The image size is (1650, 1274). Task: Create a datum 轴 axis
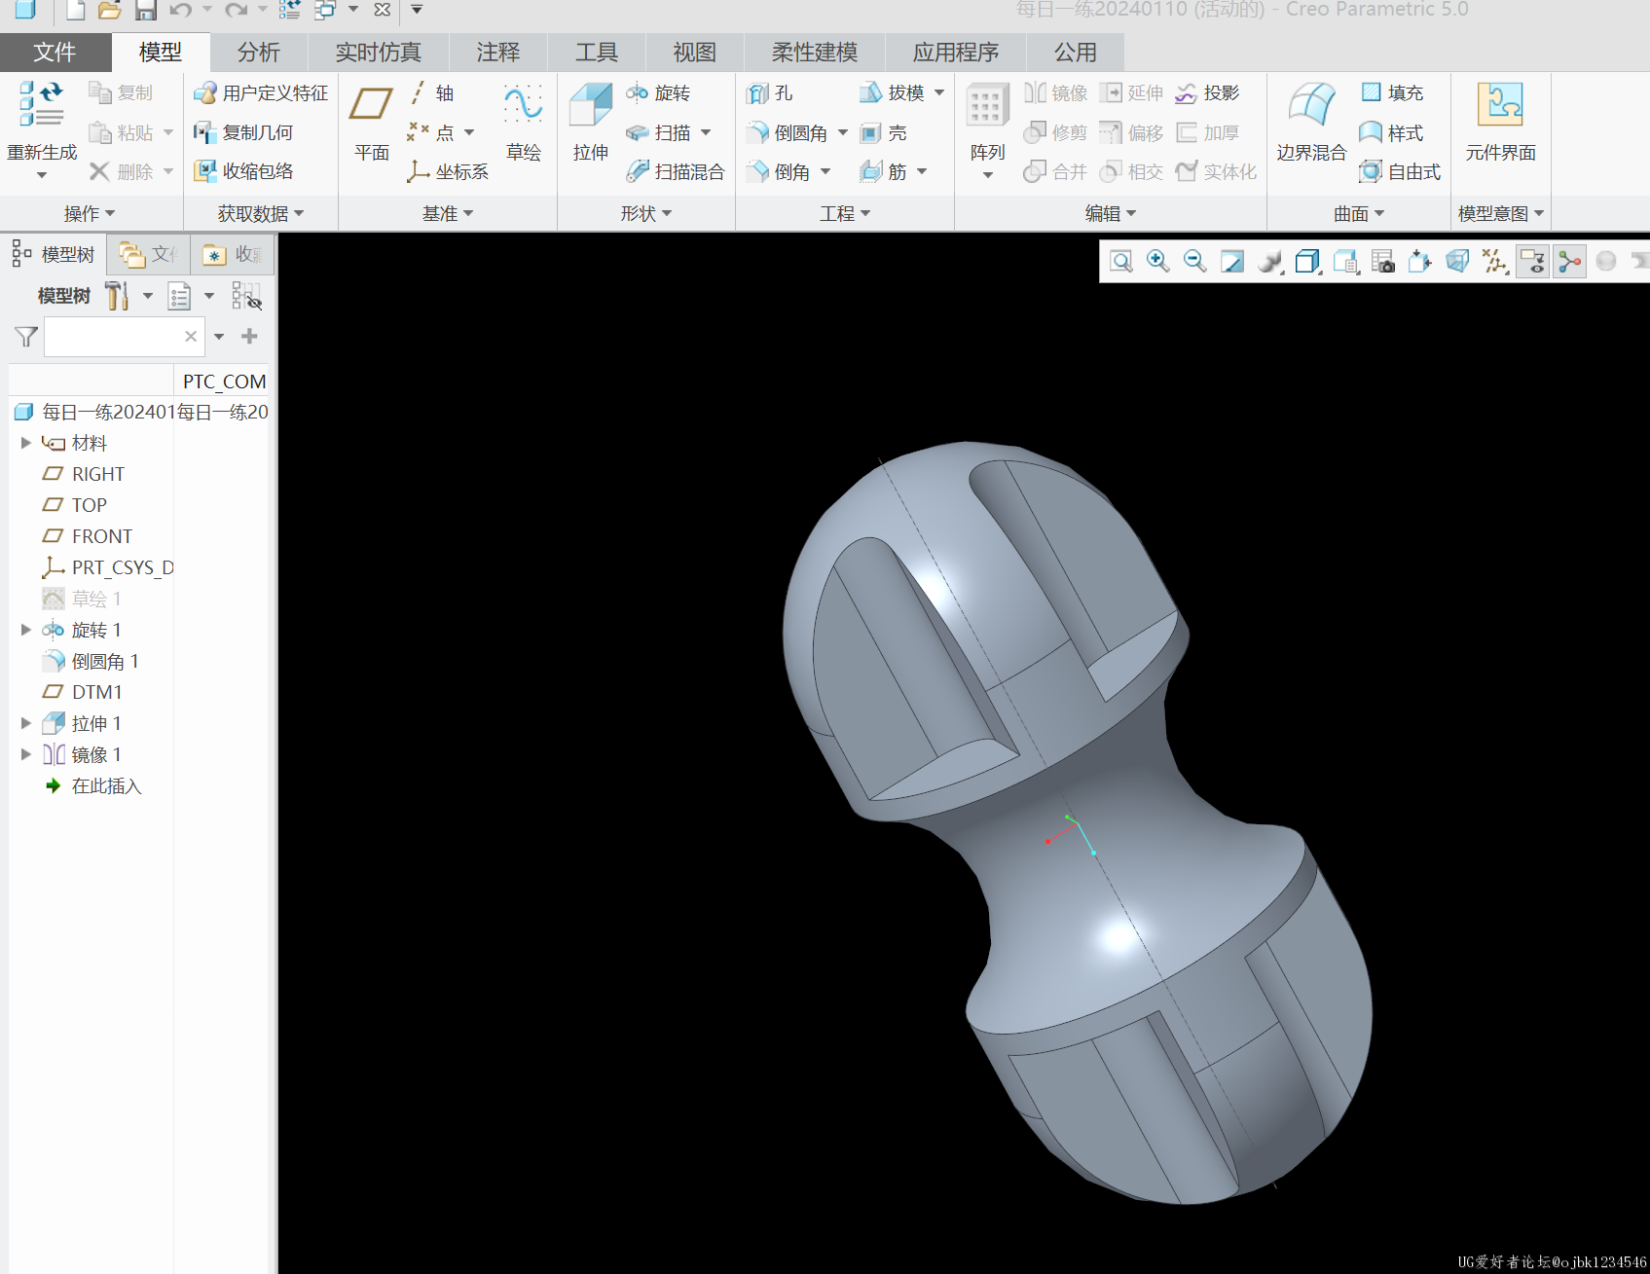430,93
